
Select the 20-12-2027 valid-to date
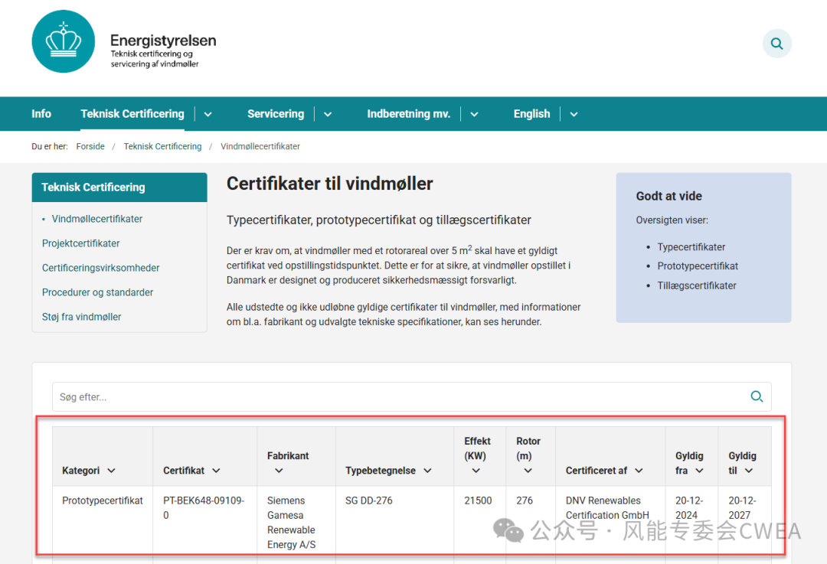(742, 508)
